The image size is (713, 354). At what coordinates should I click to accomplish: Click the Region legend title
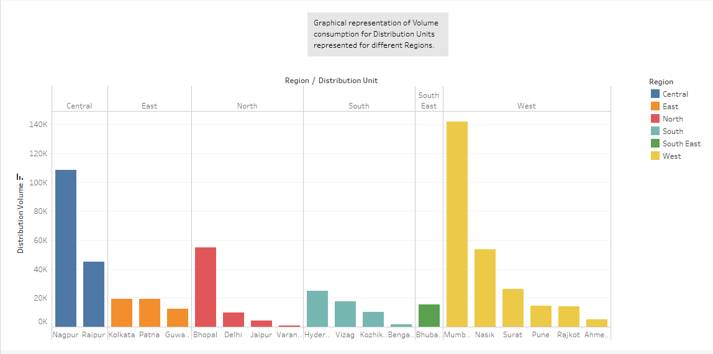click(661, 82)
